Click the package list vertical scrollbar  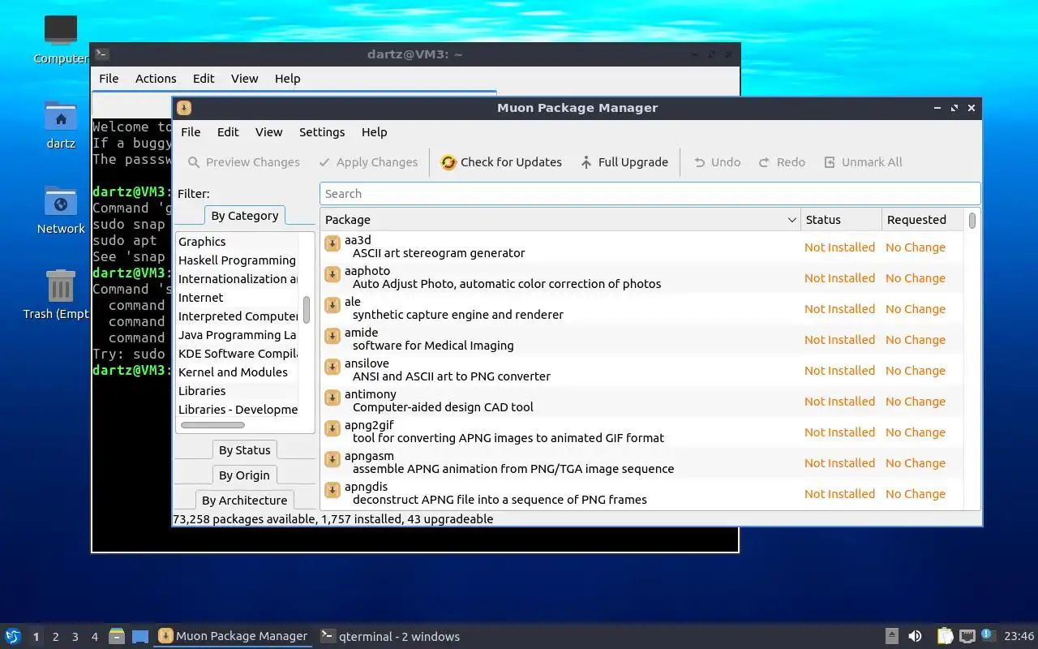(972, 220)
